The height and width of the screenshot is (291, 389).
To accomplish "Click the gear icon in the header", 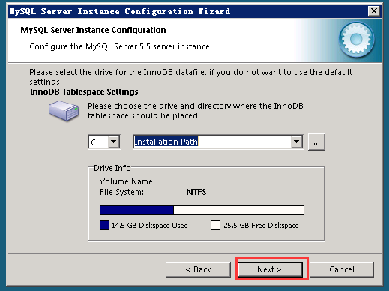I will [356, 40].
